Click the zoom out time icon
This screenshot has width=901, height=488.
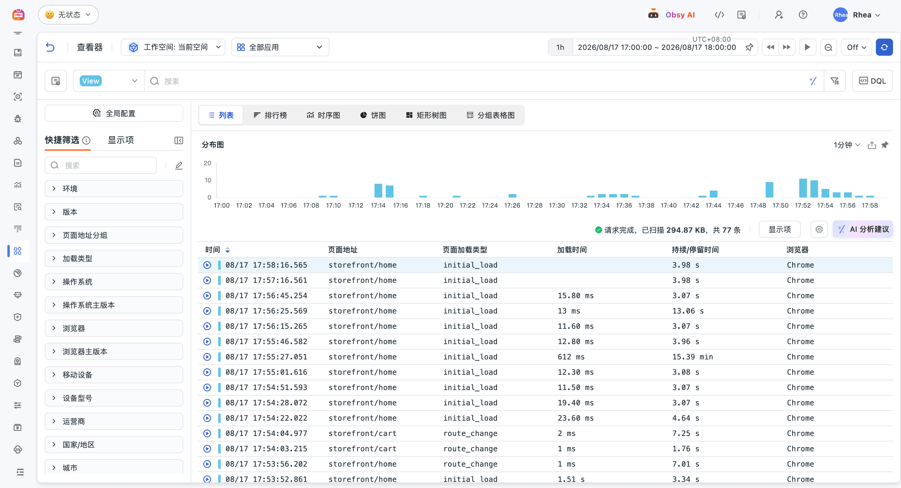click(828, 47)
